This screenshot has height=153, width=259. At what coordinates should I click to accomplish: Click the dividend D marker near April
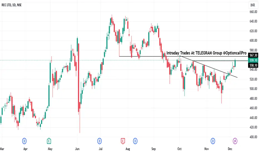click(24, 141)
